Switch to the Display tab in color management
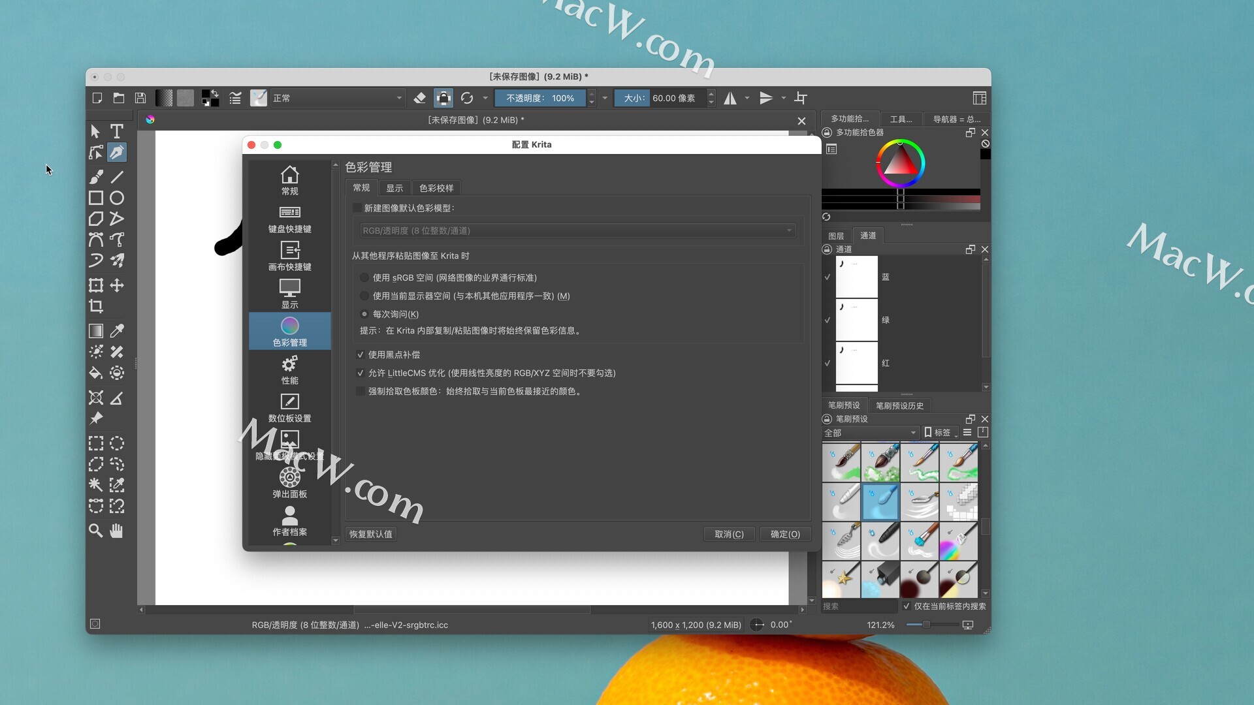The width and height of the screenshot is (1254, 705). click(394, 188)
